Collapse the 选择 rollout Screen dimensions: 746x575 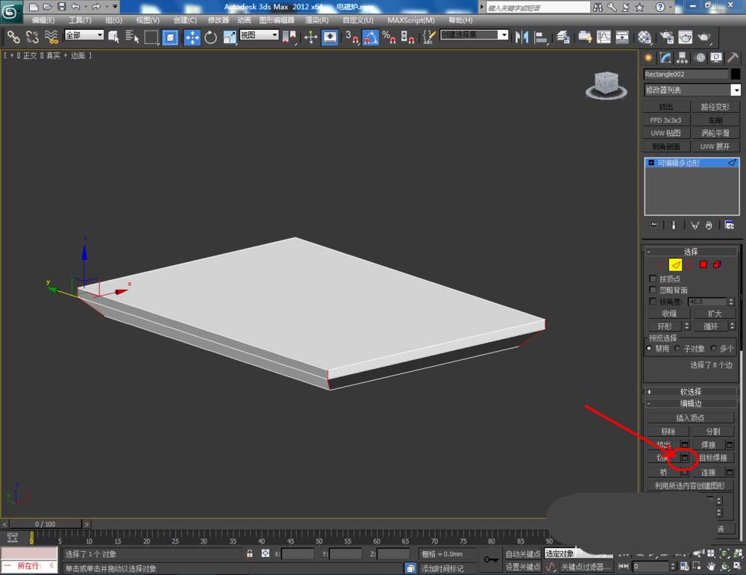click(x=690, y=252)
